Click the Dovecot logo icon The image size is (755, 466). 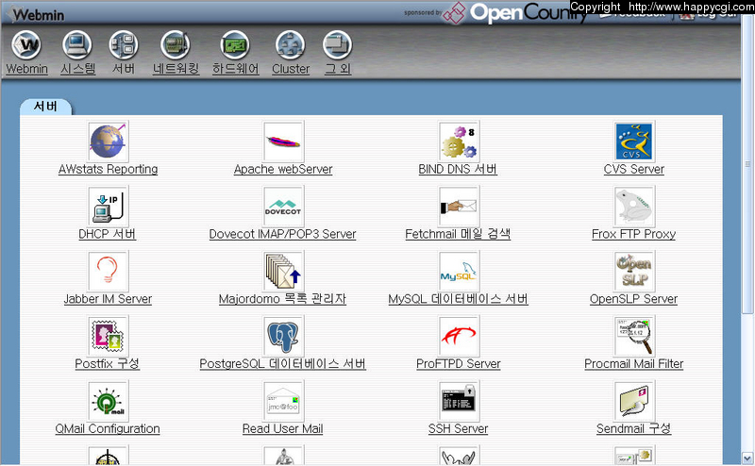pos(283,207)
